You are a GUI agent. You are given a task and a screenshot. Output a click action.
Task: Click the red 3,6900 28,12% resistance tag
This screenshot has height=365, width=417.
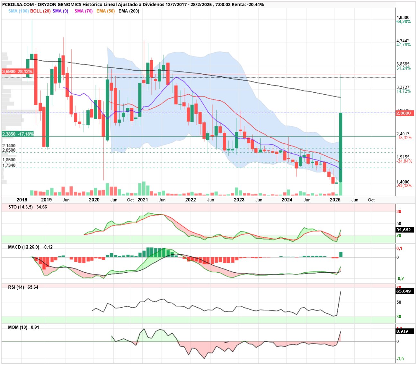(17, 72)
